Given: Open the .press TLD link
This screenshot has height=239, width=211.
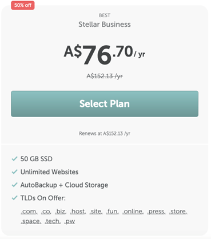Looking at the screenshot, I should (156, 212).
